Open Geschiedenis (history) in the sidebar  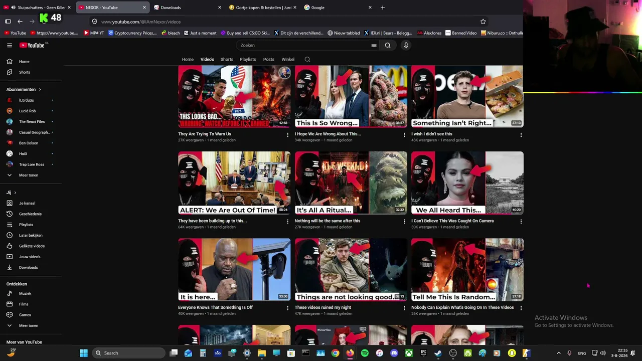(x=31, y=214)
